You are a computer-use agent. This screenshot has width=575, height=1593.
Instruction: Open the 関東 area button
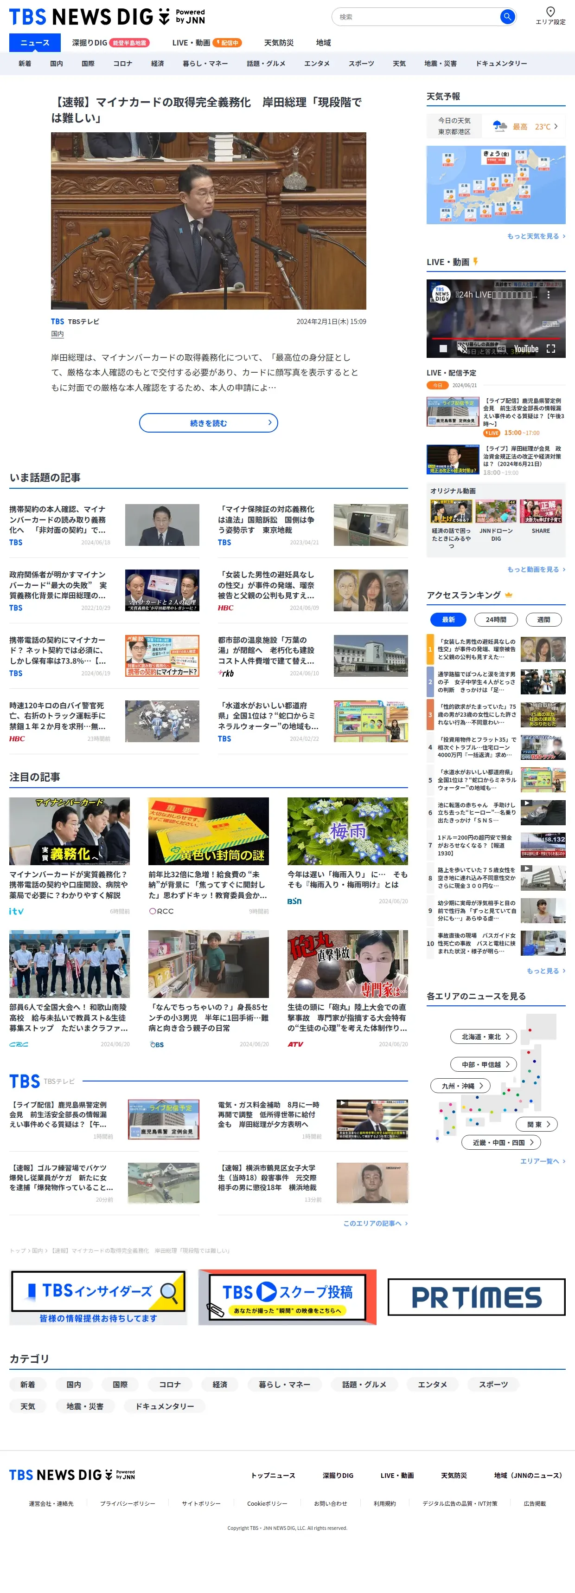pyautogui.click(x=537, y=1124)
